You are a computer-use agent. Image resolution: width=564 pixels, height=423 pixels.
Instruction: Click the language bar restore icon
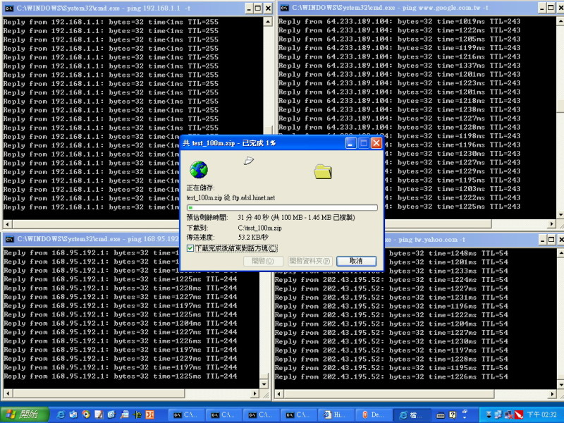pyautogui.click(x=465, y=412)
